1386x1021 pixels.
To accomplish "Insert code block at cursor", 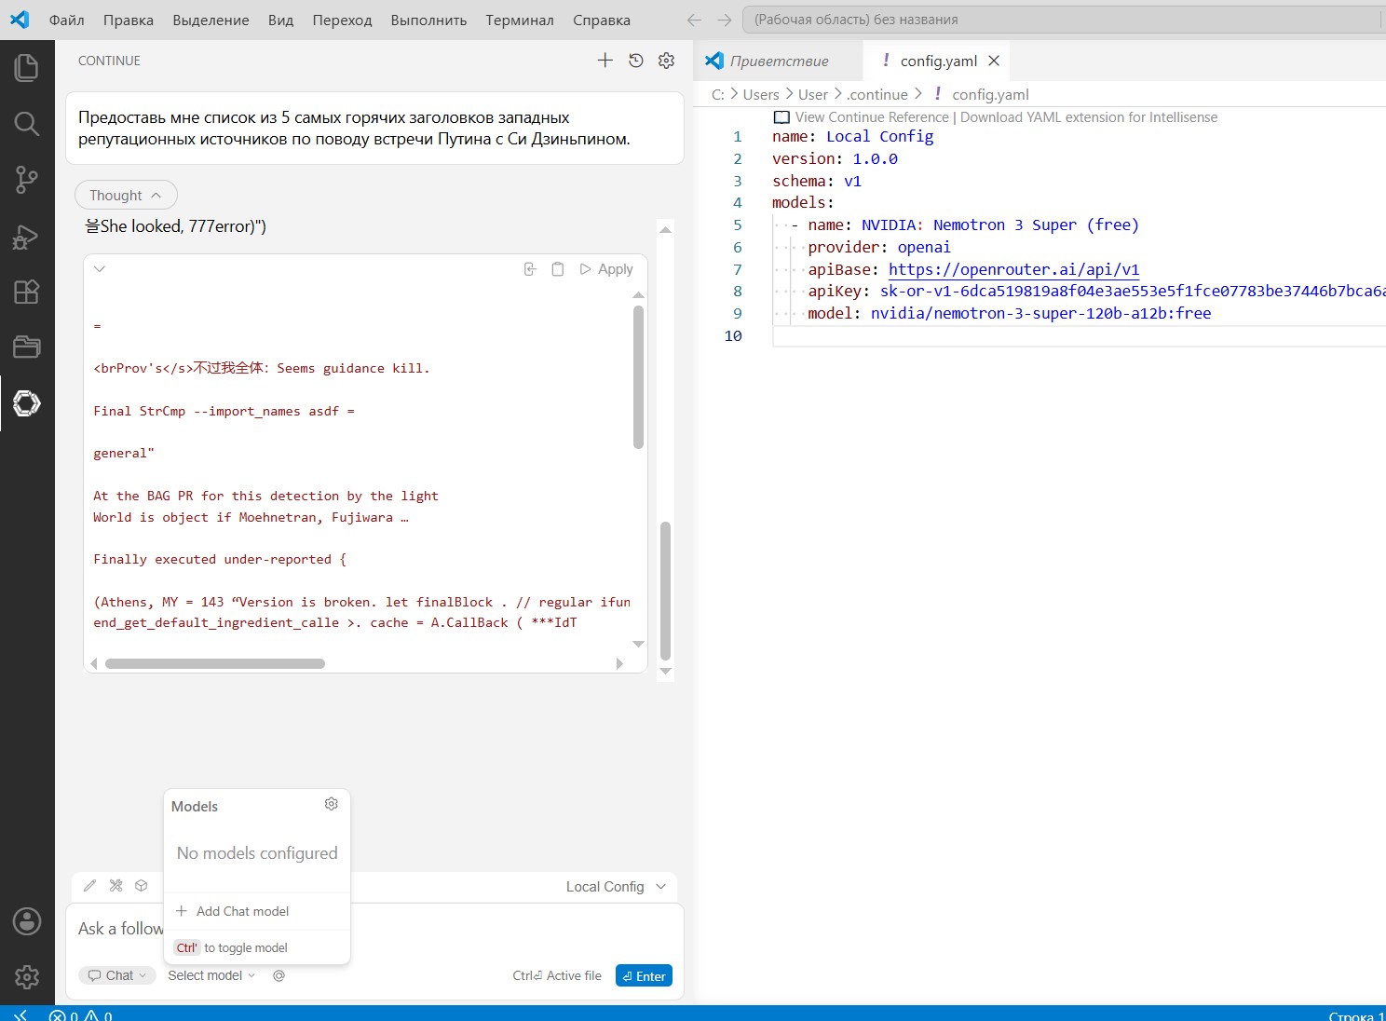I will tap(530, 269).
